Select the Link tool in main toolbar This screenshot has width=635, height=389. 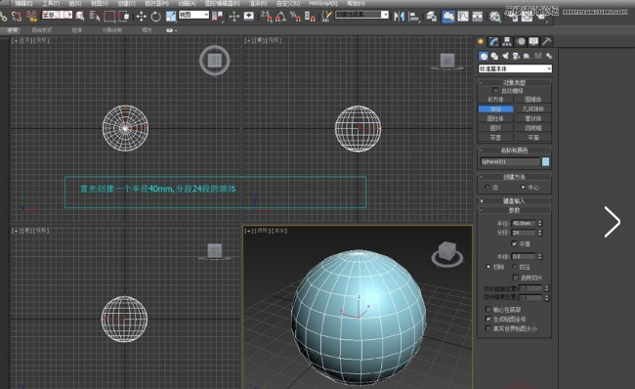[x=3, y=17]
